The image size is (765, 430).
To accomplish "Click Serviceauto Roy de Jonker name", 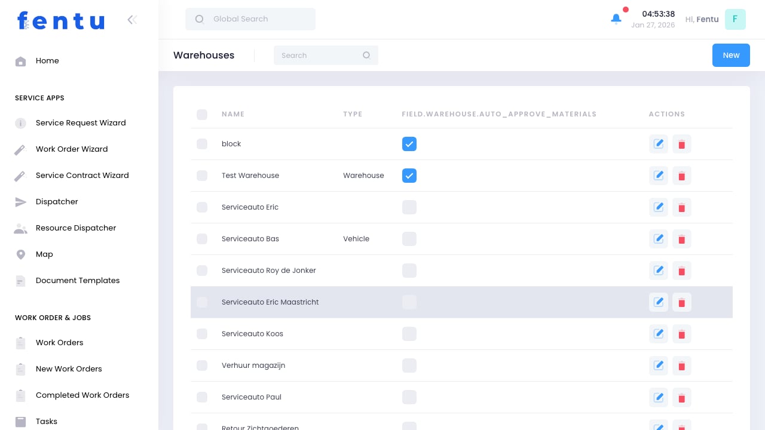I will click(x=269, y=271).
